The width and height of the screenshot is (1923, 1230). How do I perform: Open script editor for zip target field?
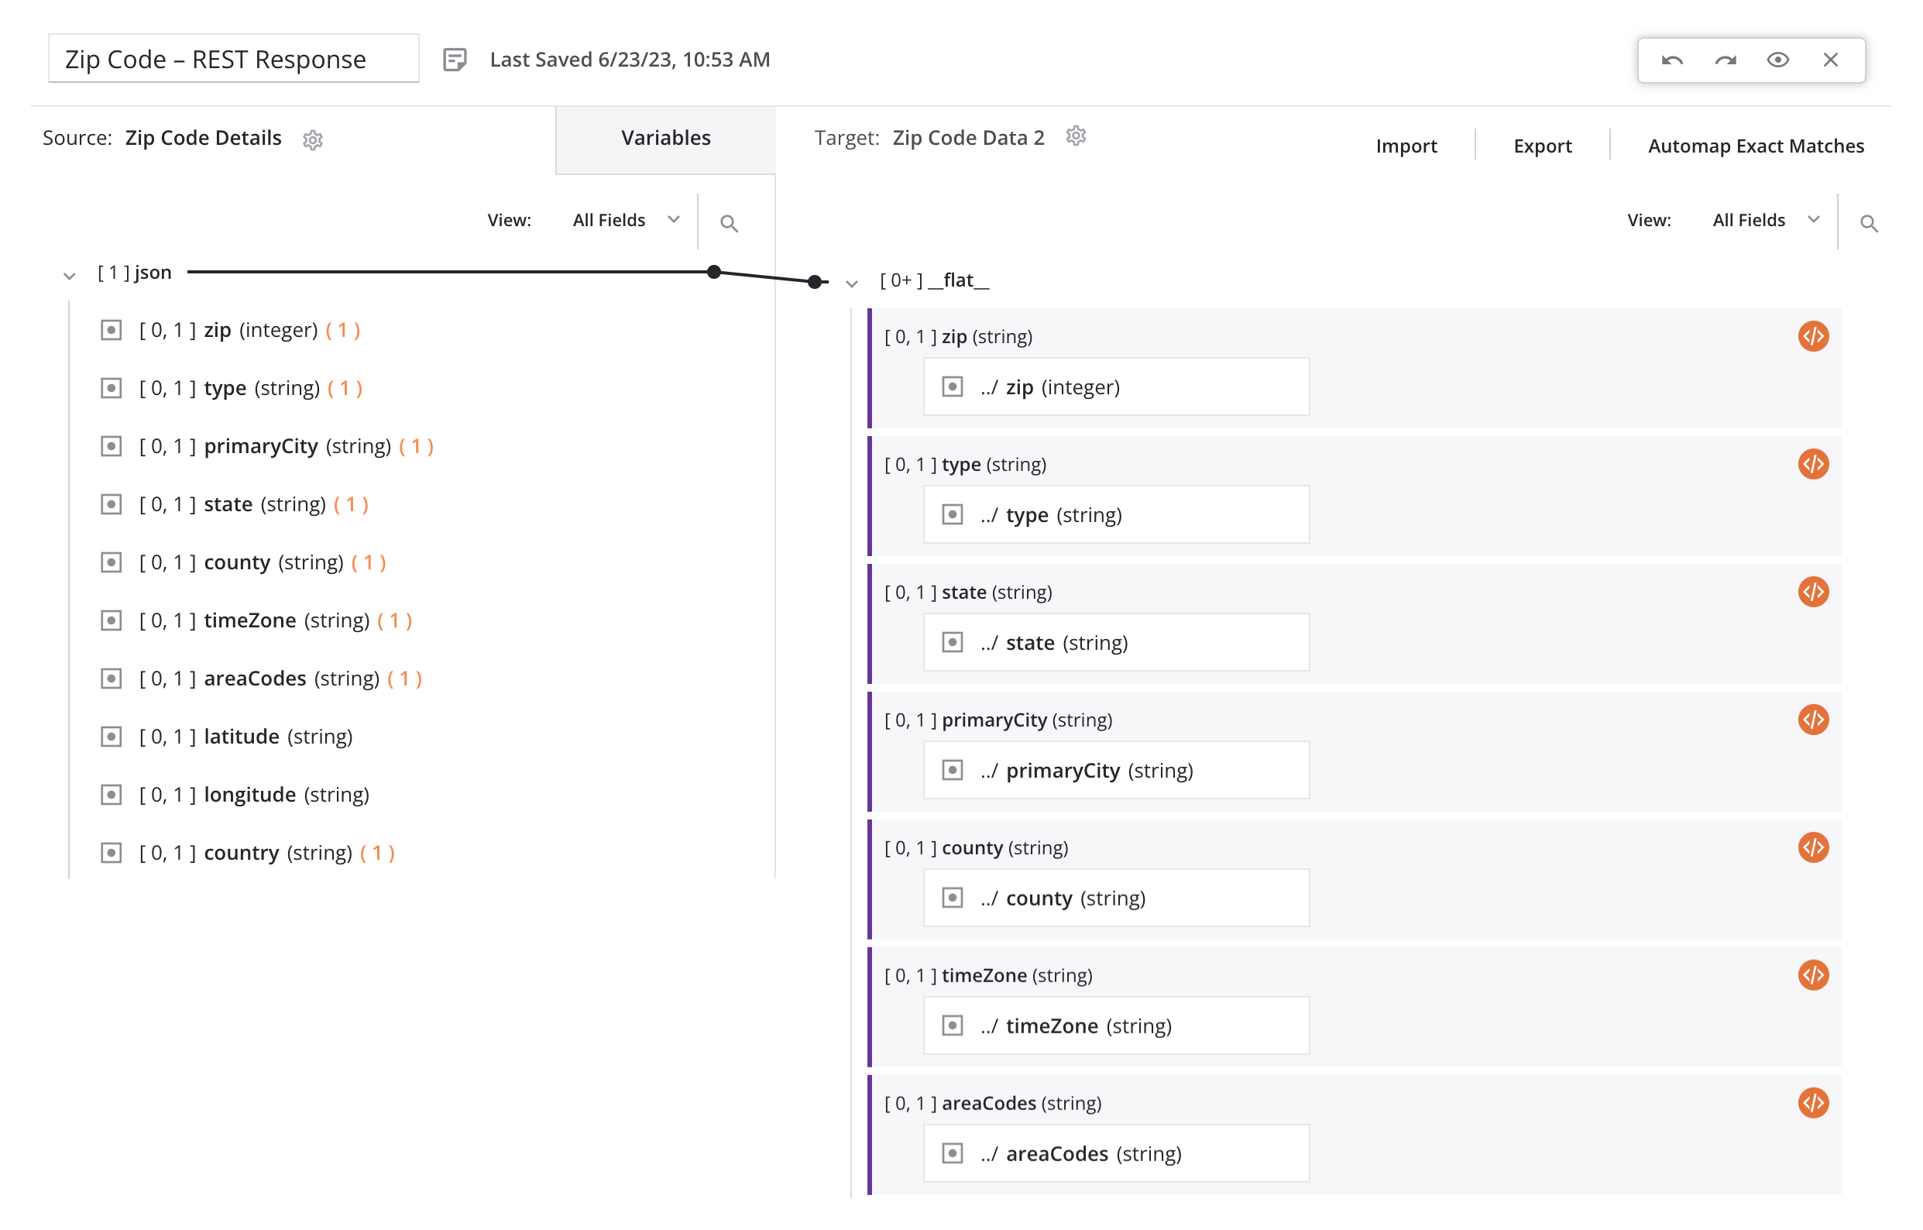(1813, 336)
